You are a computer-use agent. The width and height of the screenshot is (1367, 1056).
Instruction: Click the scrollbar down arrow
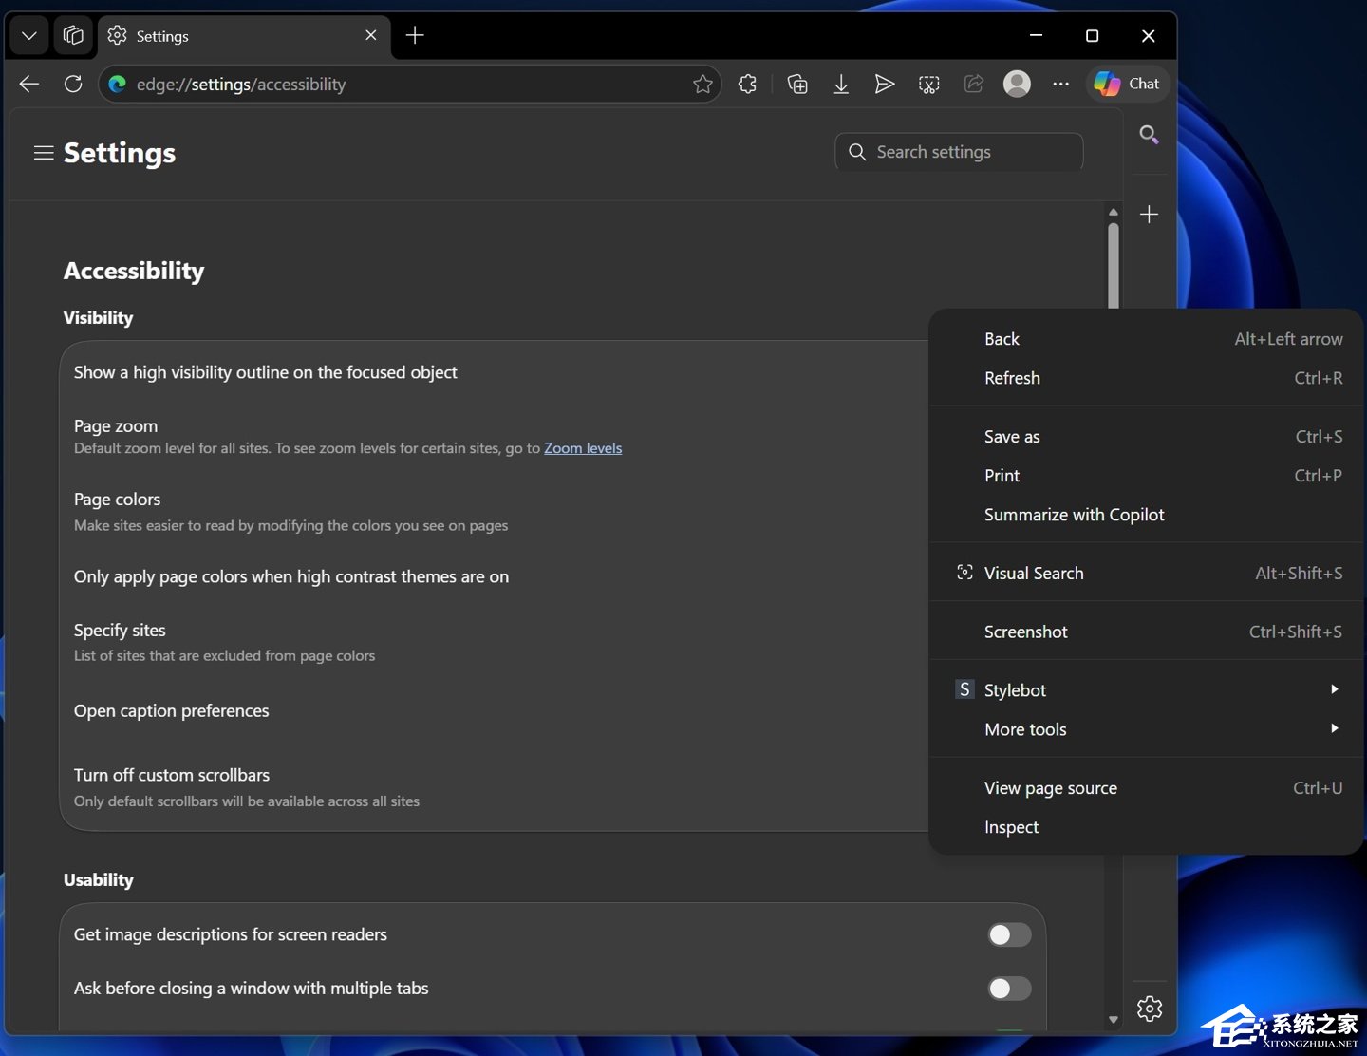(x=1114, y=1020)
